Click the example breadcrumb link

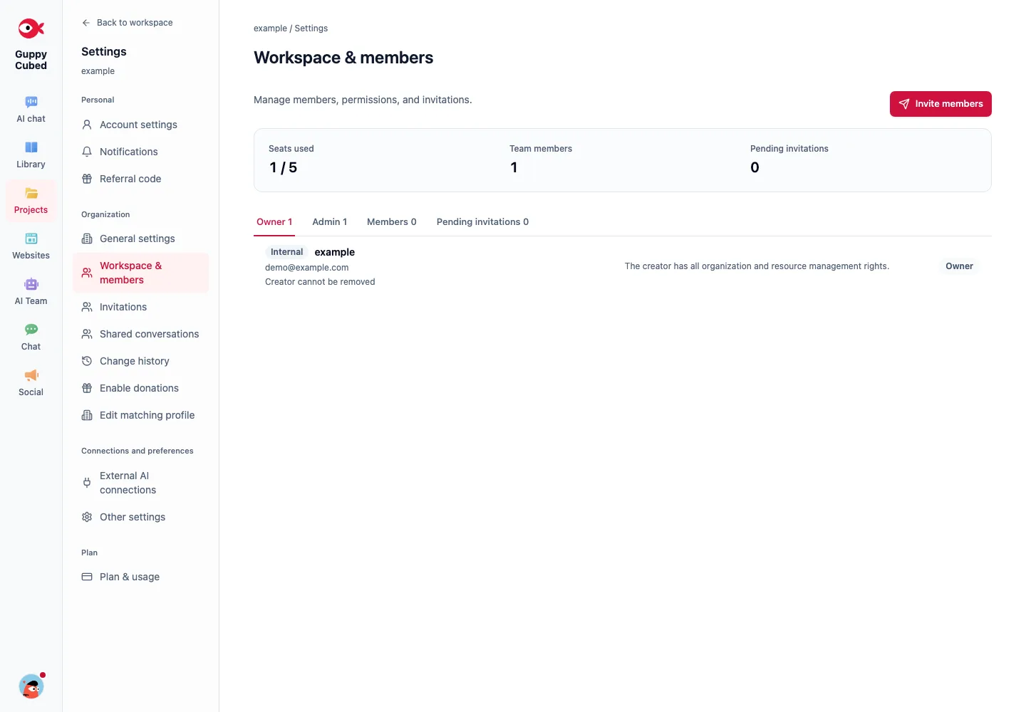pyautogui.click(x=270, y=28)
